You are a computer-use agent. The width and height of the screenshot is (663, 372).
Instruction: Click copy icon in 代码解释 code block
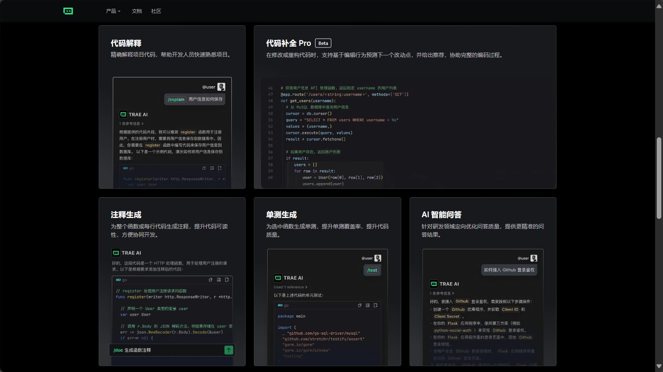pyautogui.click(x=204, y=168)
